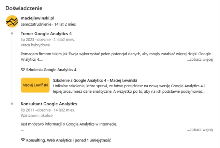Click the Samozatrudnienie 14 lat 2 mies. subtitle
The width and height of the screenshot is (220, 148).
49,24
